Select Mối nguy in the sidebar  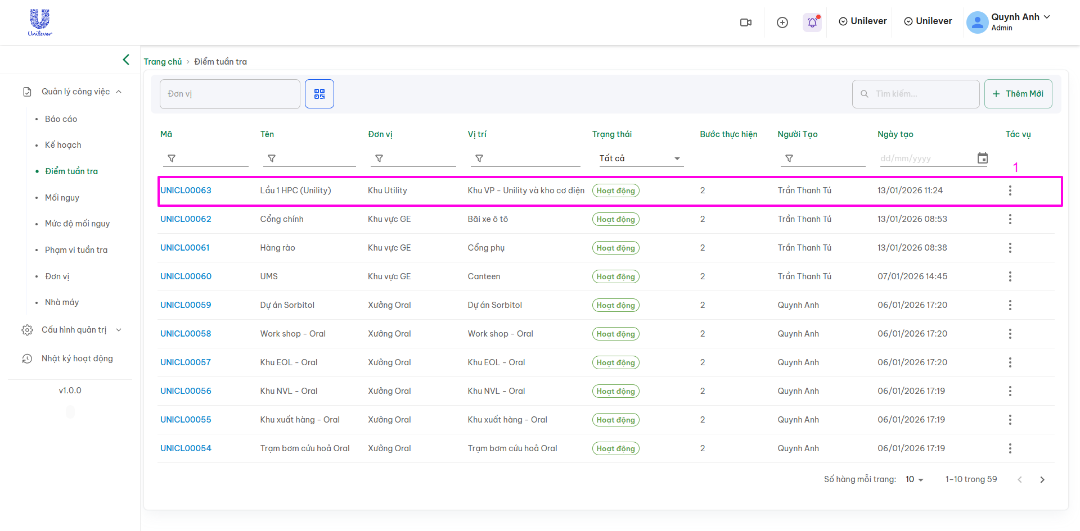(x=62, y=198)
